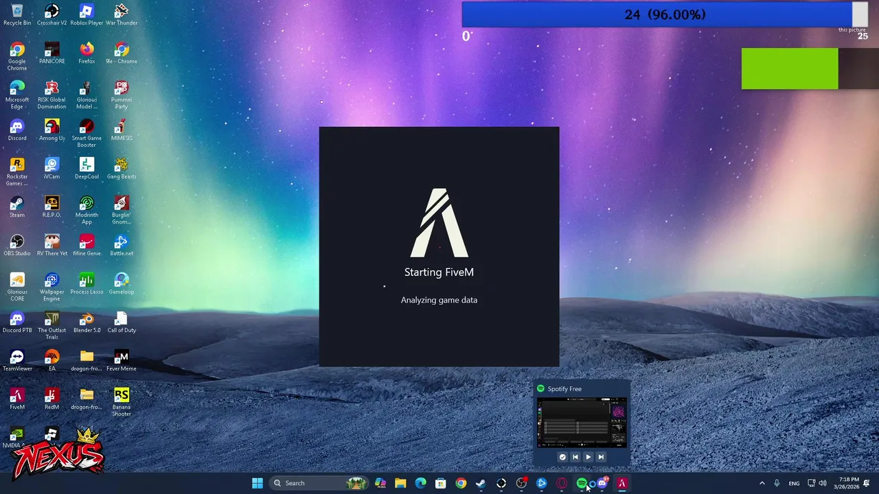
Task: Open the Discord taskbar icon
Action: pyautogui.click(x=602, y=483)
